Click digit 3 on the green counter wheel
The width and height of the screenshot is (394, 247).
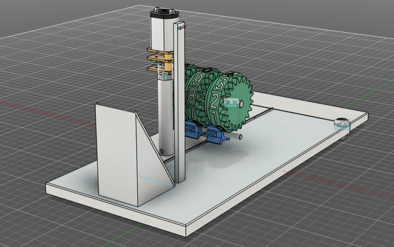pos(220,84)
